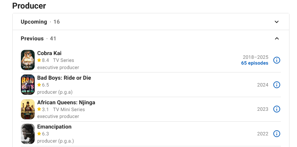Click the star rating icon for Cobra Kai

tap(39, 60)
